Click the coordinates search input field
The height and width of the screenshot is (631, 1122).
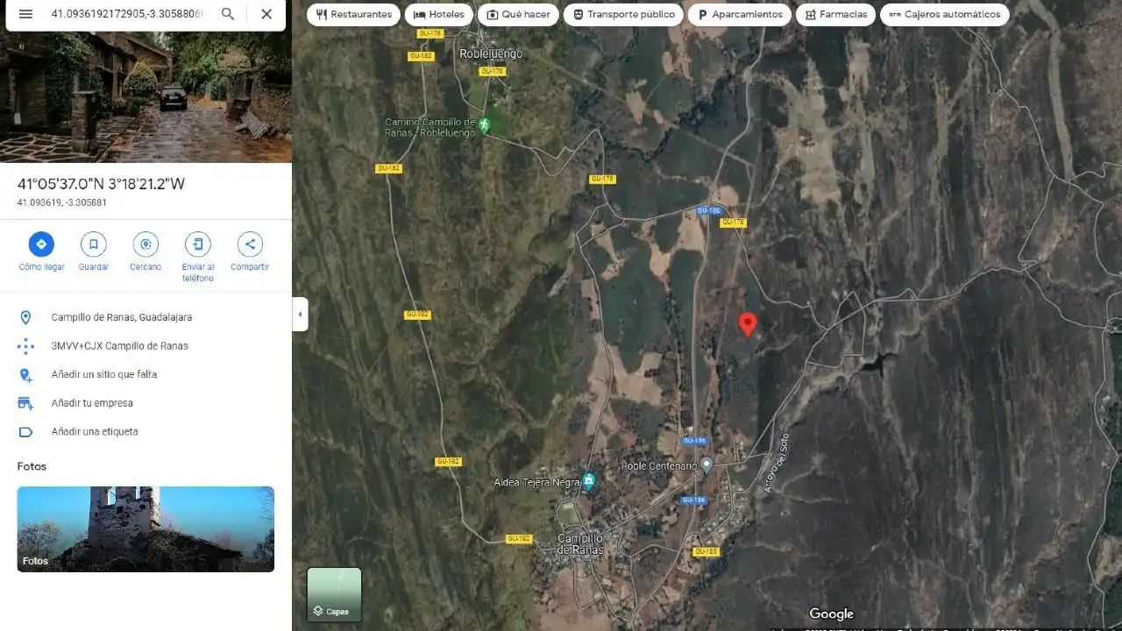coord(126,14)
